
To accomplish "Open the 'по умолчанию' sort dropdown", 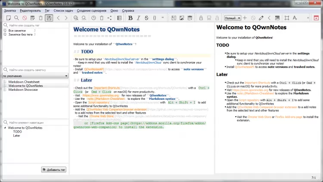I will pyautogui.click(x=34, y=76).
